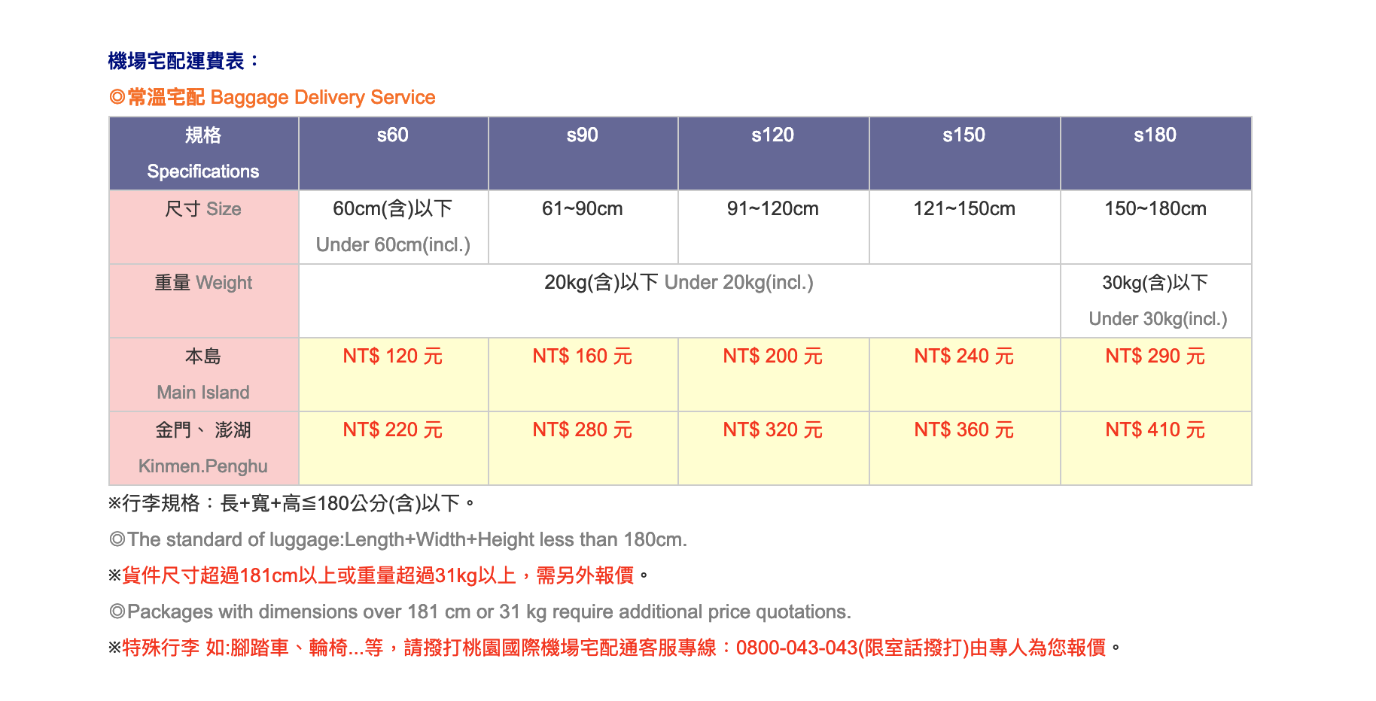This screenshot has width=1376, height=701.
Task: Click the 常溫宅配 Baggage Delivery Service heading
Action: coord(272,97)
